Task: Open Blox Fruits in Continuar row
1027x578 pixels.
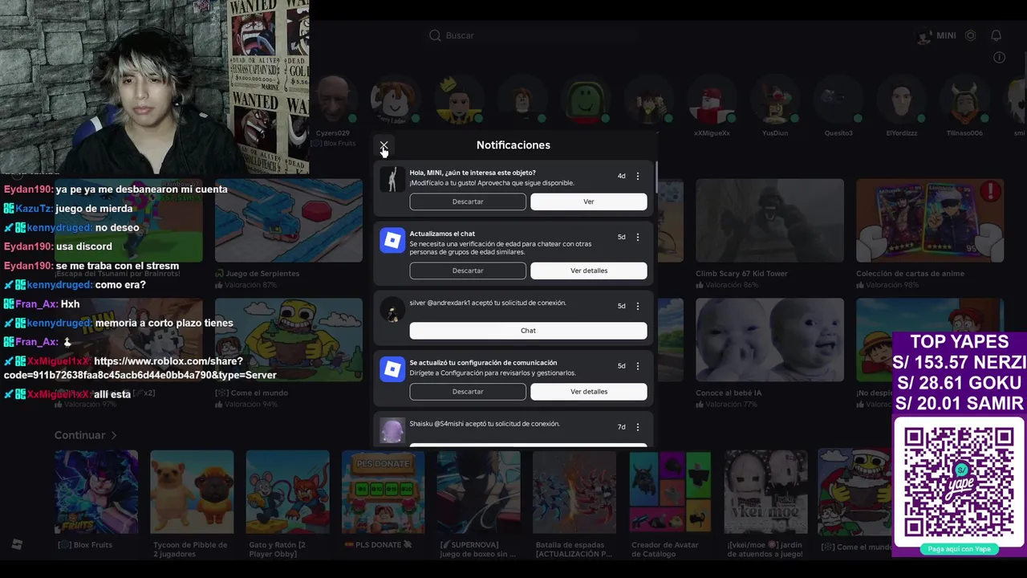Action: (x=96, y=492)
